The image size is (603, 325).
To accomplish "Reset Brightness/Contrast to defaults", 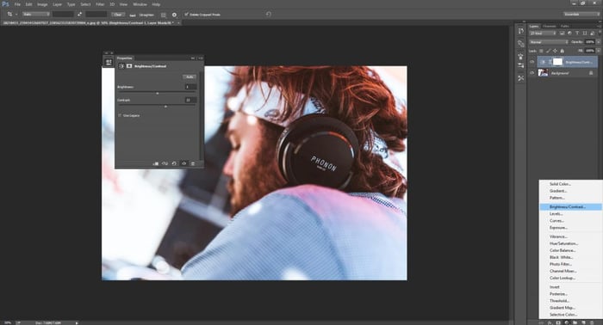I will coord(174,163).
